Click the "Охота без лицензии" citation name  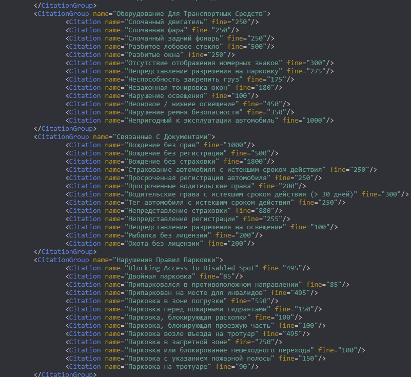[162, 244]
